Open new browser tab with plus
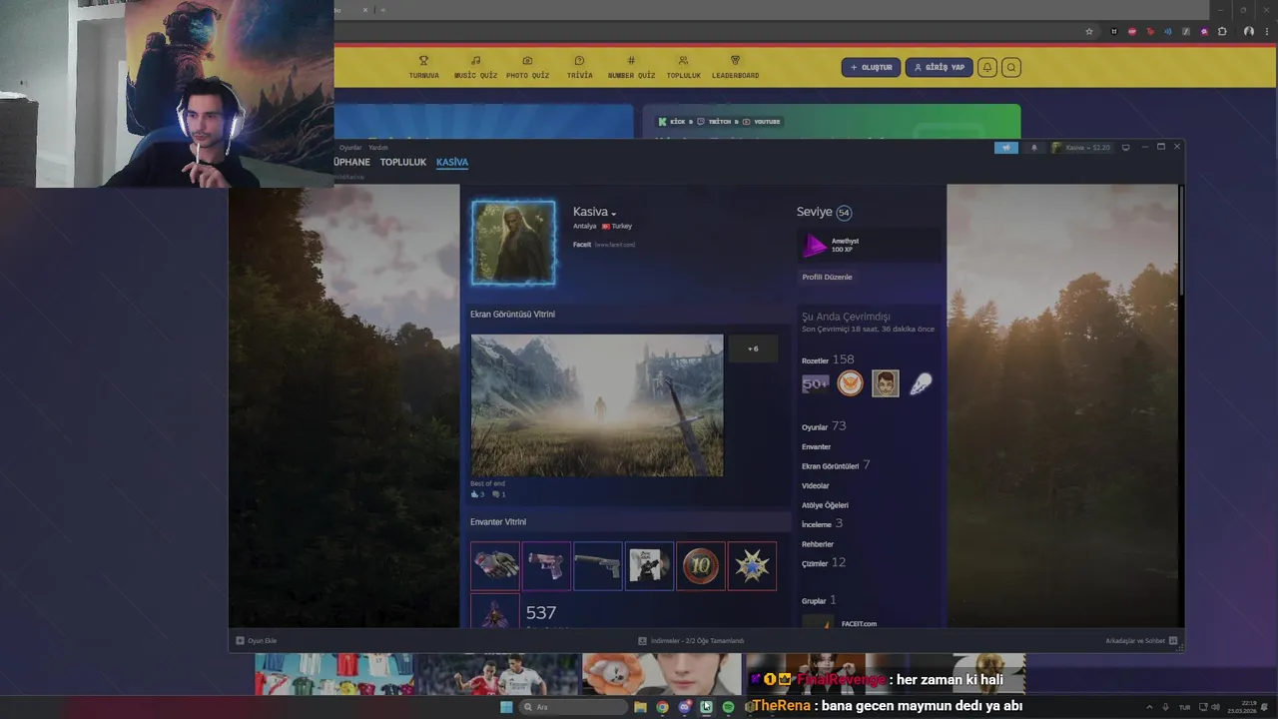 point(382,10)
